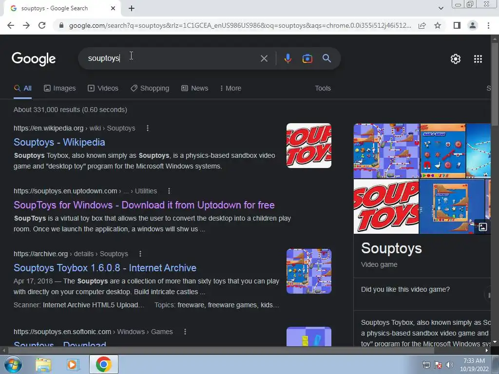Screen dimensions: 499x374
Task: Click the page's vertical scrollbar thumb
Action: pyautogui.click(x=495, y=84)
